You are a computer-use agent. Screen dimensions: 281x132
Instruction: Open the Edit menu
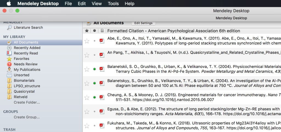pyautogui.click(x=82, y=4)
